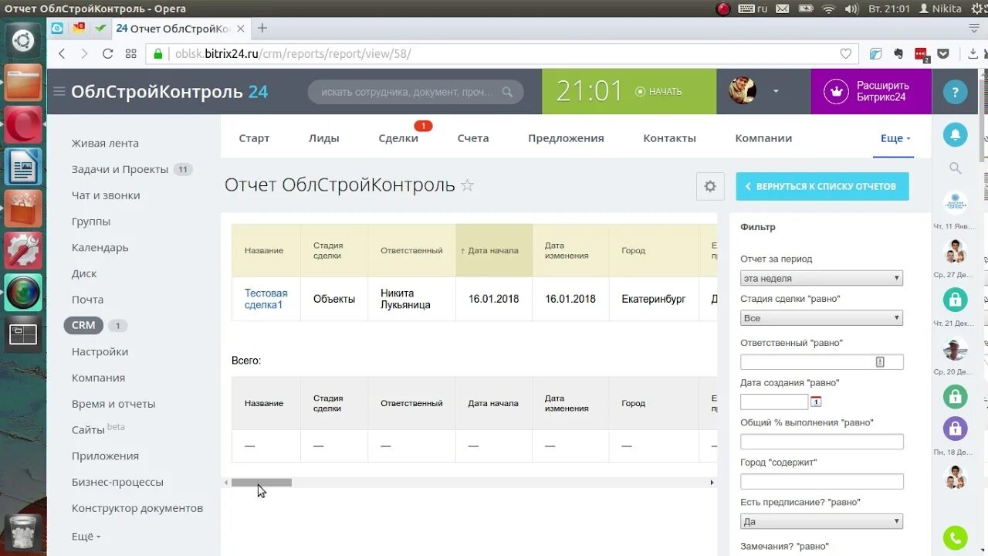Switch to the Сделки tab
The width and height of the screenshot is (988, 556).
click(x=398, y=138)
